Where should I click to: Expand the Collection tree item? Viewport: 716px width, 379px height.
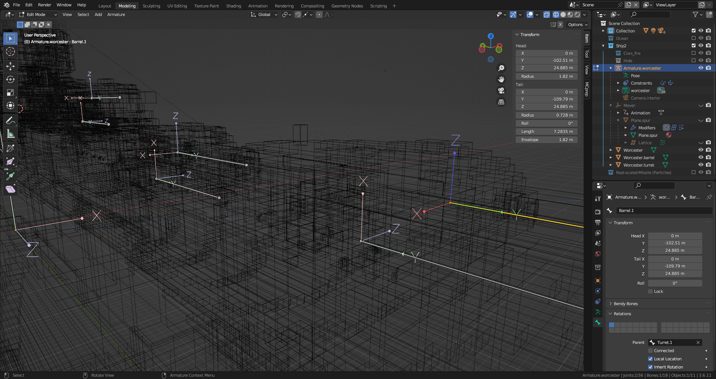603,31
